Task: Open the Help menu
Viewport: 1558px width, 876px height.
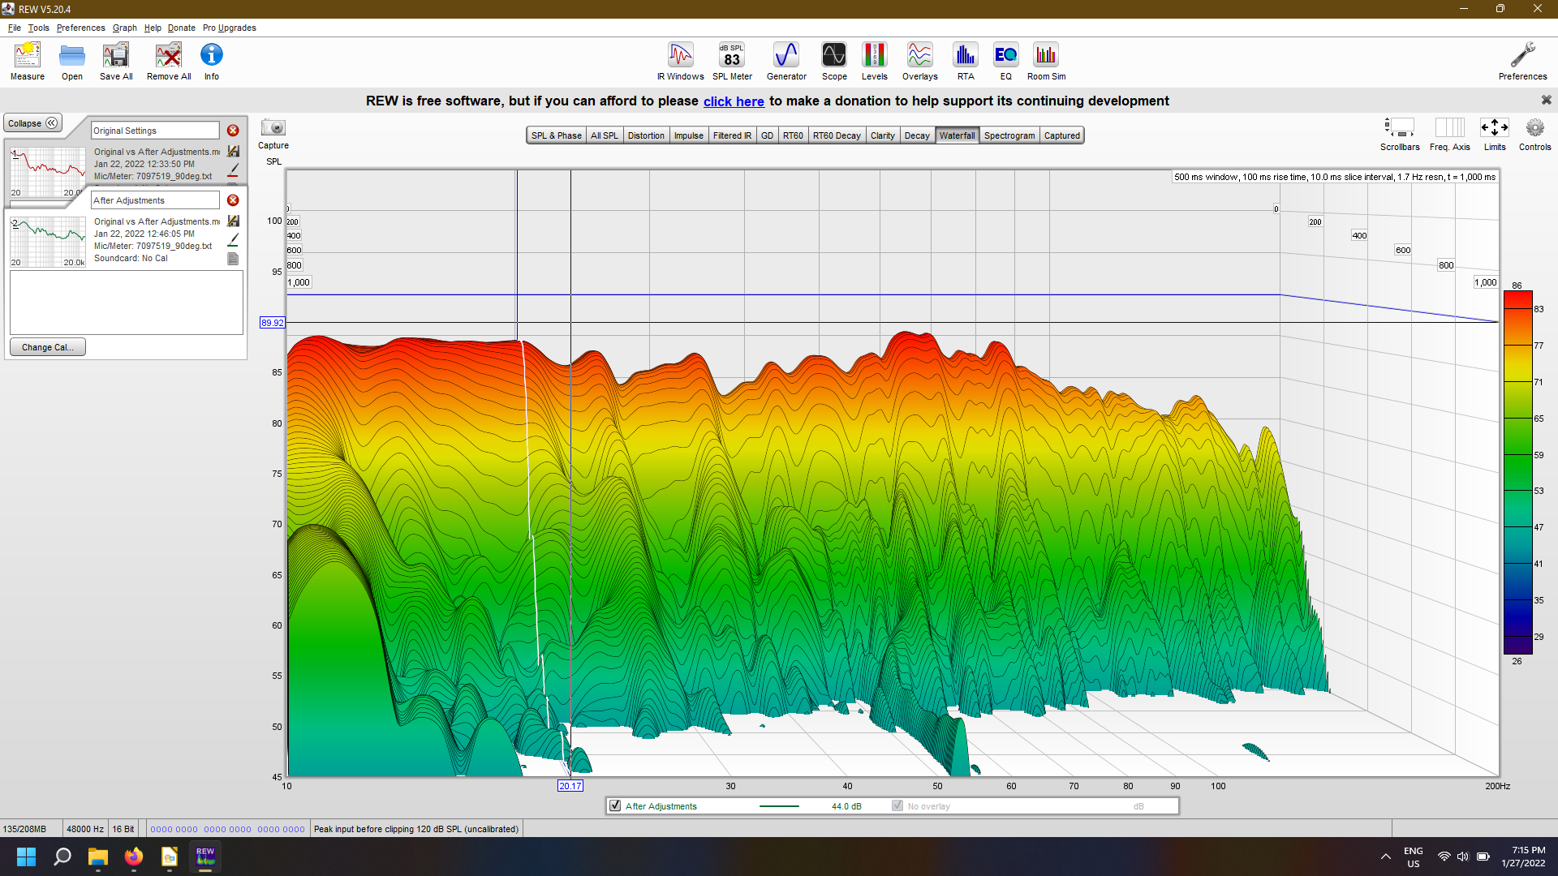Action: point(153,28)
